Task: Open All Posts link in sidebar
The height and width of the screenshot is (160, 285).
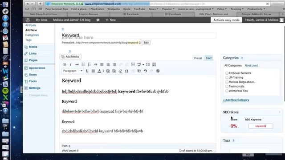Action: 31,25
